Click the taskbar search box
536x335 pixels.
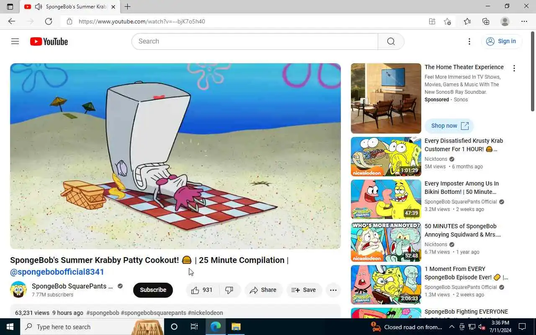92,327
